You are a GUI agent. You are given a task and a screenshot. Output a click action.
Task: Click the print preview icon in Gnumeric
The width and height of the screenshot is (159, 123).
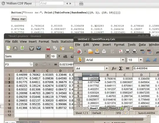39,48
